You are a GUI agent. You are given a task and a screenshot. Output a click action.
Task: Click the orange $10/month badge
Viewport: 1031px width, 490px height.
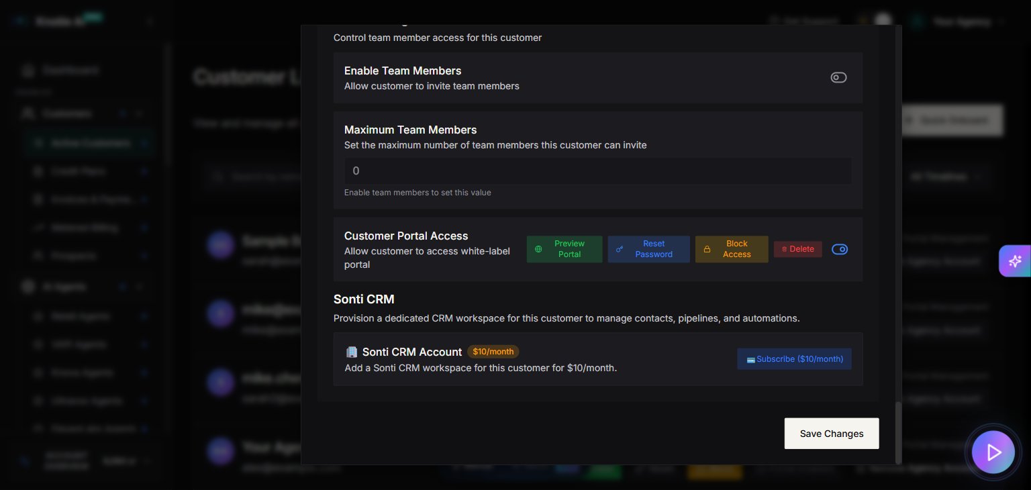[x=493, y=352]
